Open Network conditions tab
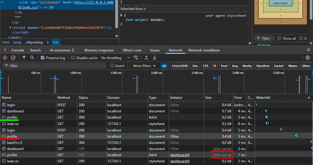The width and height of the screenshot is (313, 165). [204, 50]
